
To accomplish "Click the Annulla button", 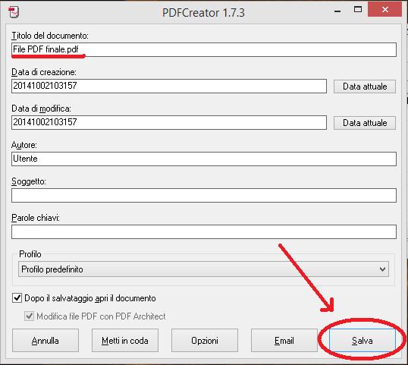I will 46,340.
